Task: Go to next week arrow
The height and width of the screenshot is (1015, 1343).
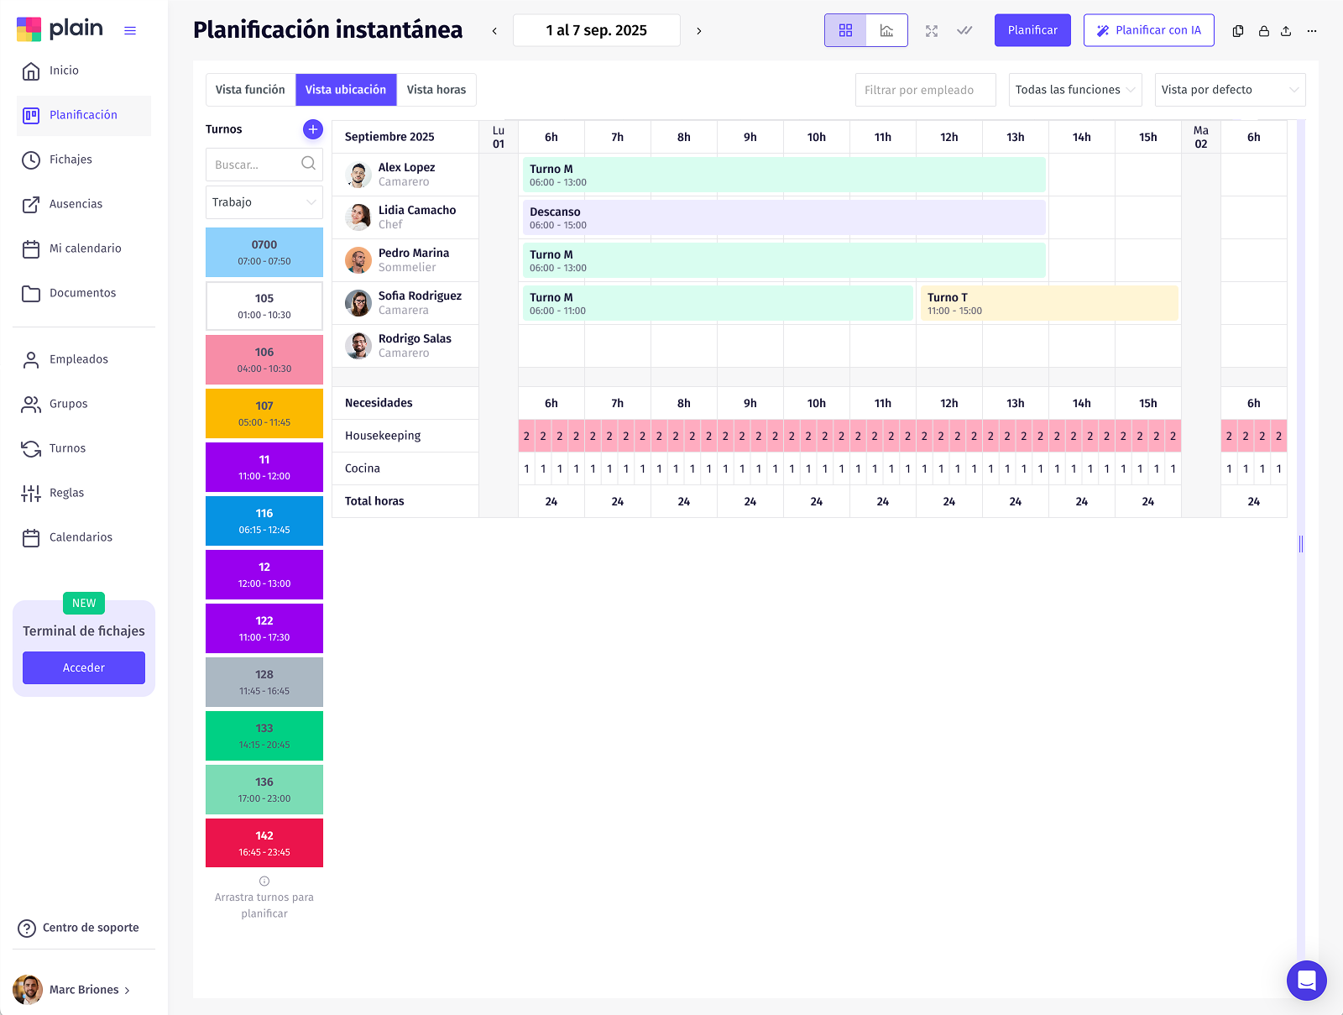Action: pyautogui.click(x=698, y=31)
